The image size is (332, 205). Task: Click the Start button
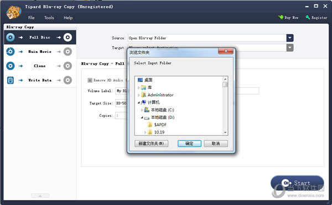click(297, 183)
